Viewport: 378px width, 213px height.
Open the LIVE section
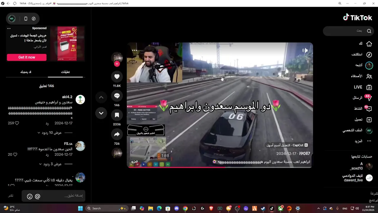(363, 87)
